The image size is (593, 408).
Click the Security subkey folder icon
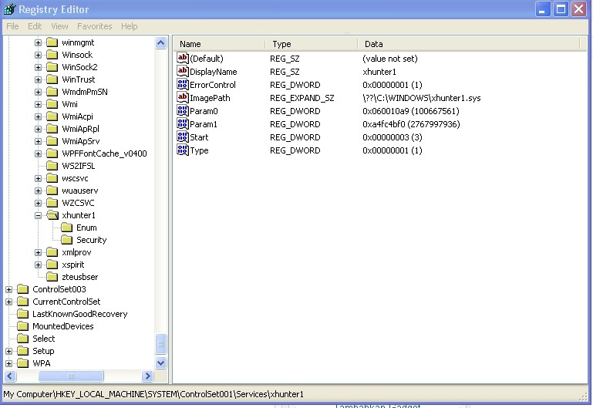click(x=66, y=240)
